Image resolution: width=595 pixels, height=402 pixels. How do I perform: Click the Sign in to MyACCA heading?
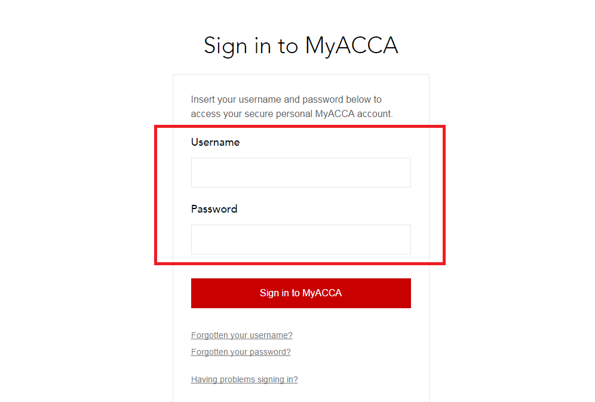tap(300, 45)
